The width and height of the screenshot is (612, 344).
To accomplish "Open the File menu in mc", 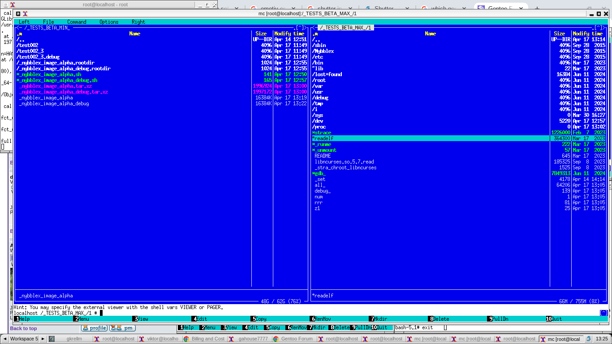I will [48, 22].
